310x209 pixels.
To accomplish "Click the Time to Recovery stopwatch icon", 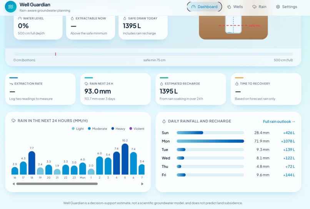I will click(237, 84).
